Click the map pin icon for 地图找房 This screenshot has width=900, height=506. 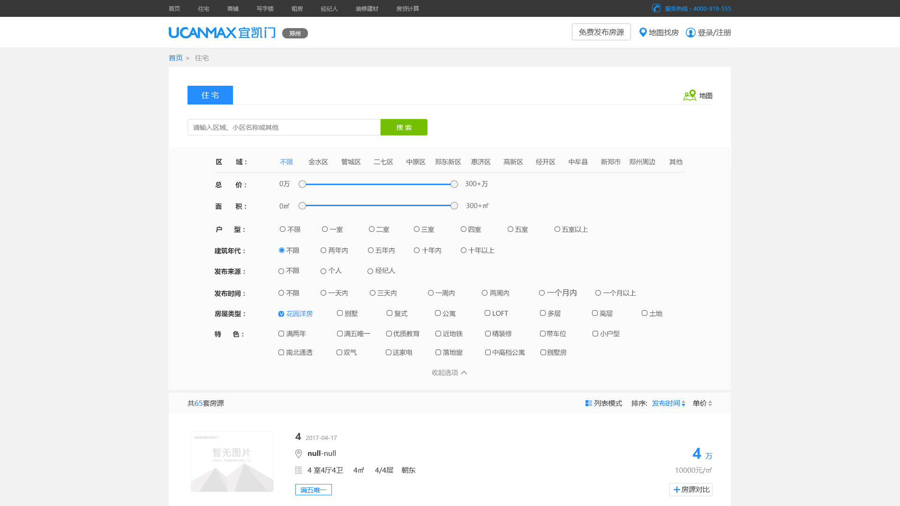point(643,32)
